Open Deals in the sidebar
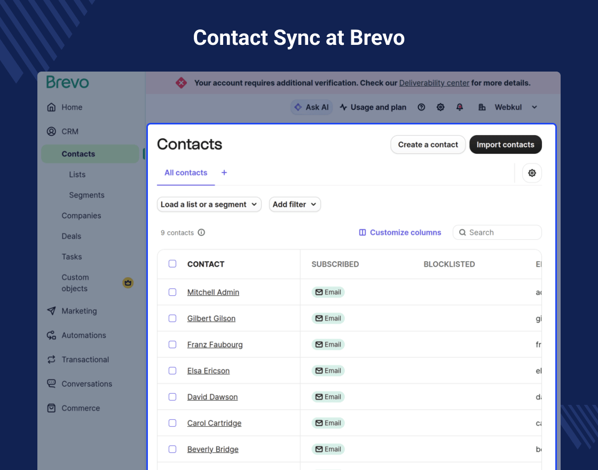Image resolution: width=598 pixels, height=470 pixels. [x=72, y=236]
